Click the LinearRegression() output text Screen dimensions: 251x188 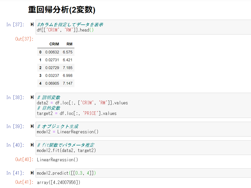click(57, 160)
